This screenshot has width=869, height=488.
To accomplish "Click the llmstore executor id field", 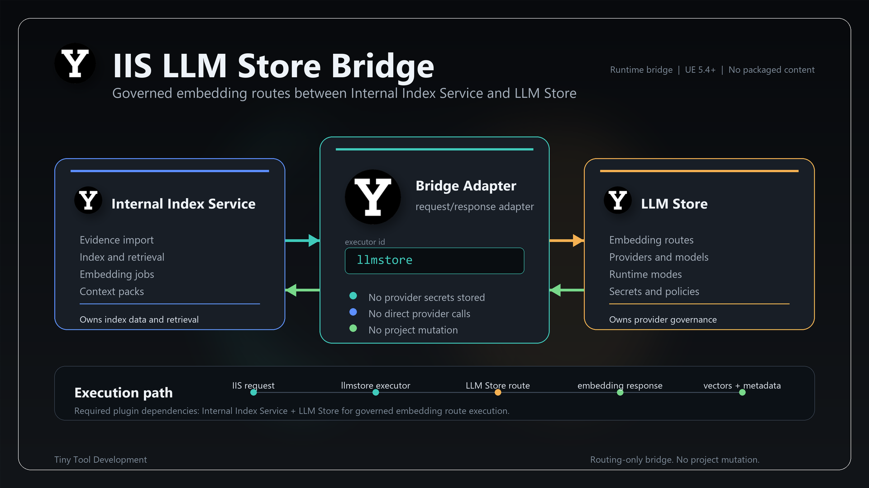I will tap(434, 261).
